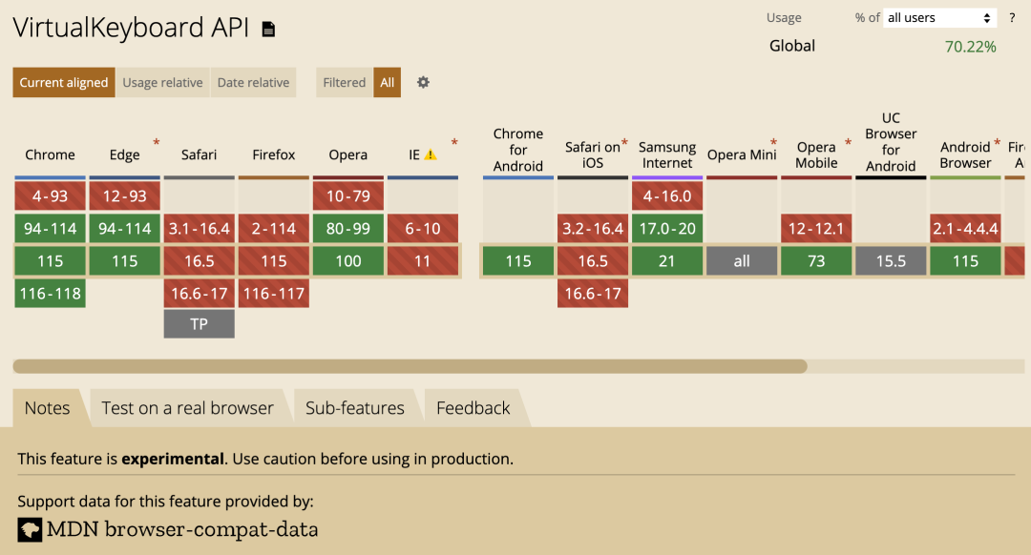Viewport: 1031px width, 555px height.
Task: Click the Samsung Internet column header
Action: pos(666,155)
